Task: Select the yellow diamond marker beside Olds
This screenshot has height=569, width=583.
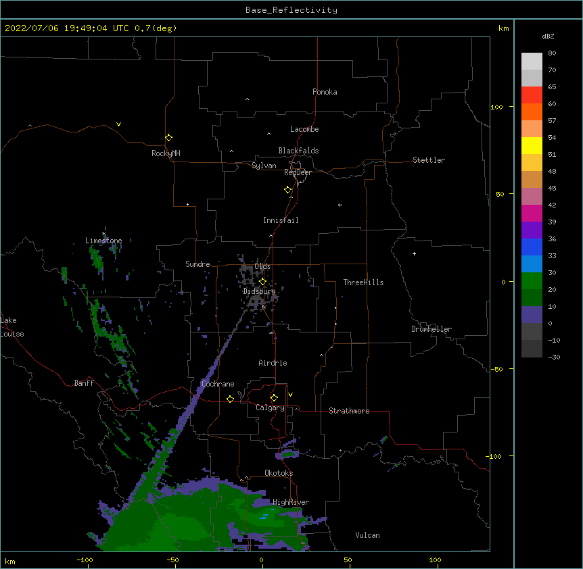Action: click(x=262, y=282)
